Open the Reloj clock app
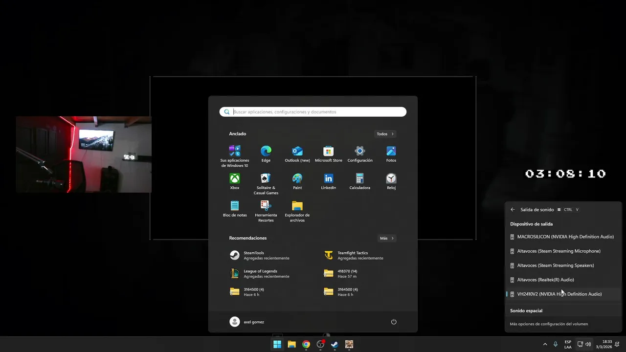 click(391, 181)
